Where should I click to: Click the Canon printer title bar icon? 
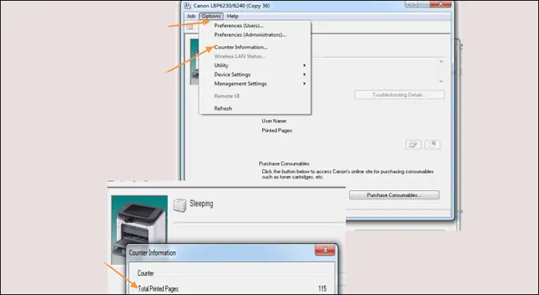187,5
